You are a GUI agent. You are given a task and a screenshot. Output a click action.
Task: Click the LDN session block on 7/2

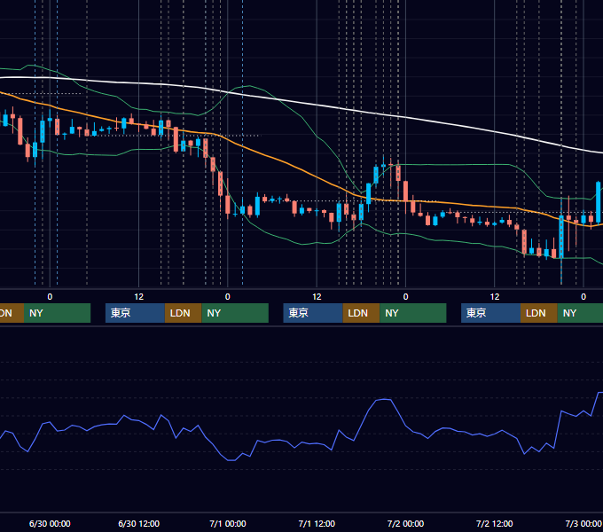click(x=539, y=313)
